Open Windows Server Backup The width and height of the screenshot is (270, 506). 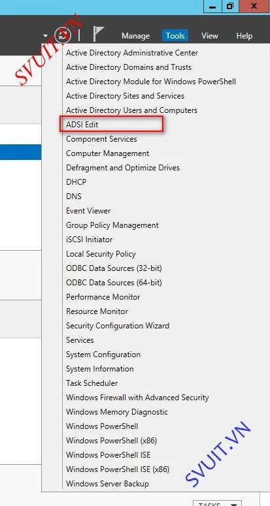point(107,484)
